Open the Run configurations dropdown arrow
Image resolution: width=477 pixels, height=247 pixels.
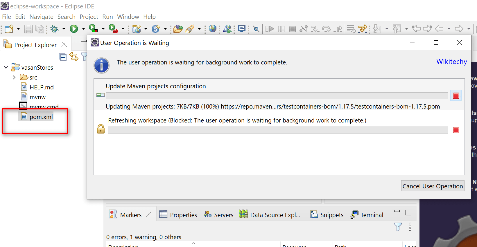click(83, 29)
